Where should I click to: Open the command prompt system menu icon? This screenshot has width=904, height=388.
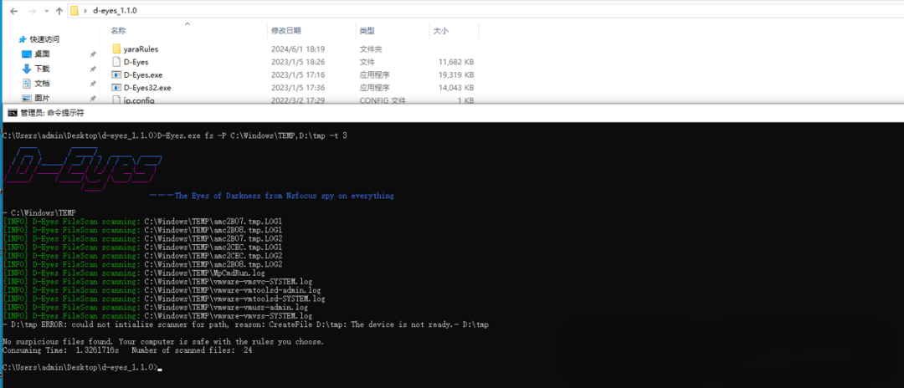(12, 114)
